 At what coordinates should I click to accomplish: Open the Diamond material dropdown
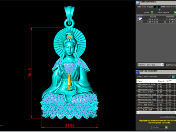click(162, 65)
